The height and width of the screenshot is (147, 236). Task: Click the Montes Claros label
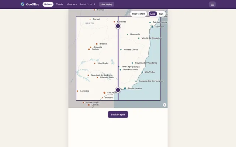[131, 50]
